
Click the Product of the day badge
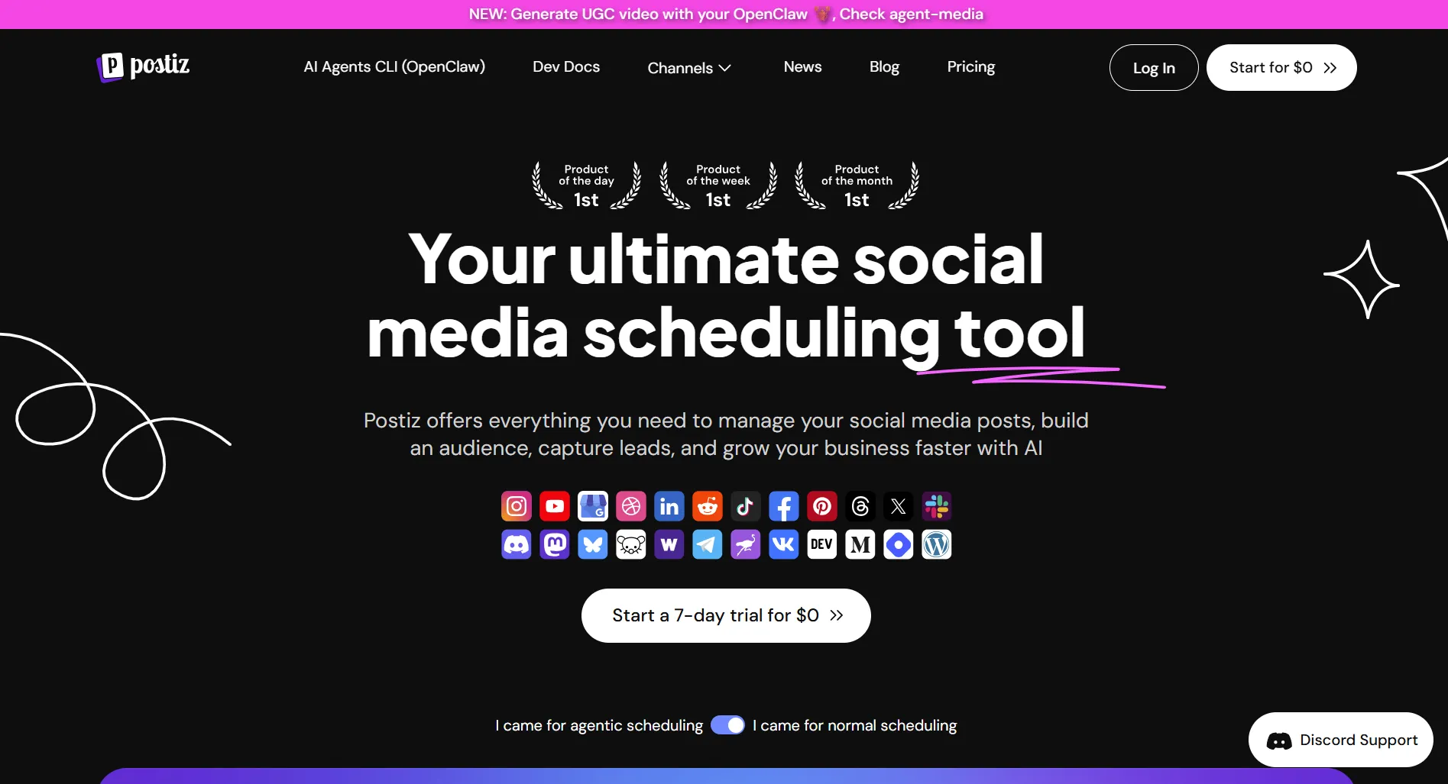pos(586,185)
